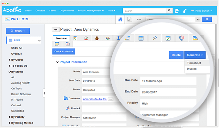Image resolution: width=219 pixels, height=128 pixels.
Task: Open the reports bar chart icon
Action: [129, 19]
